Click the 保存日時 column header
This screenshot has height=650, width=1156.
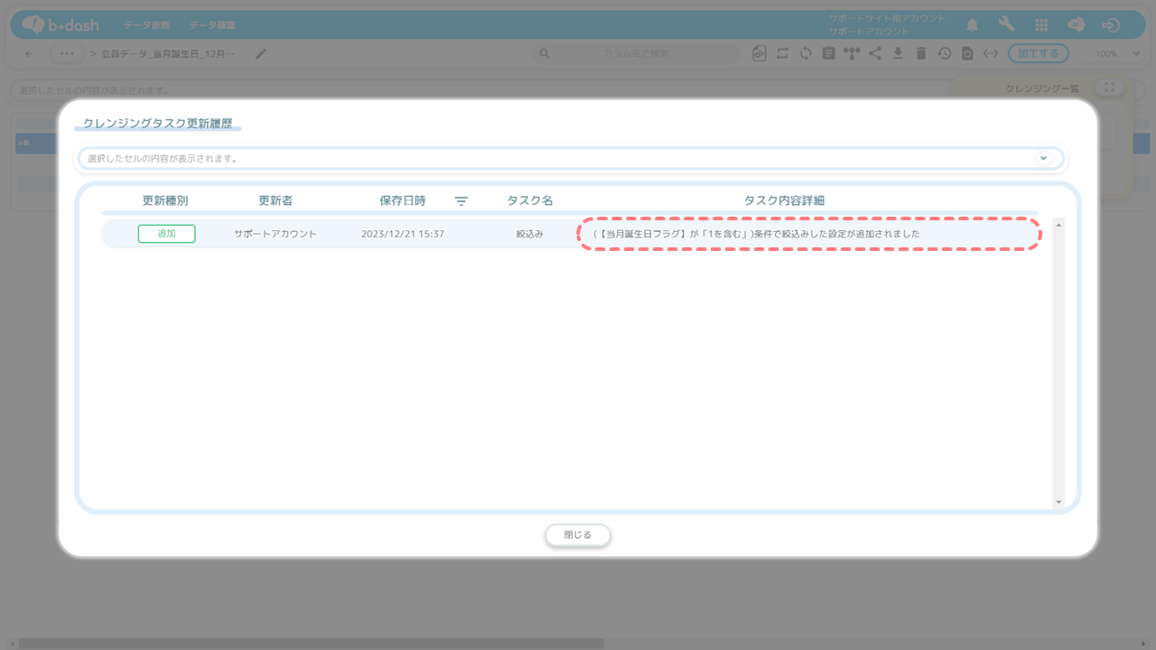(402, 200)
